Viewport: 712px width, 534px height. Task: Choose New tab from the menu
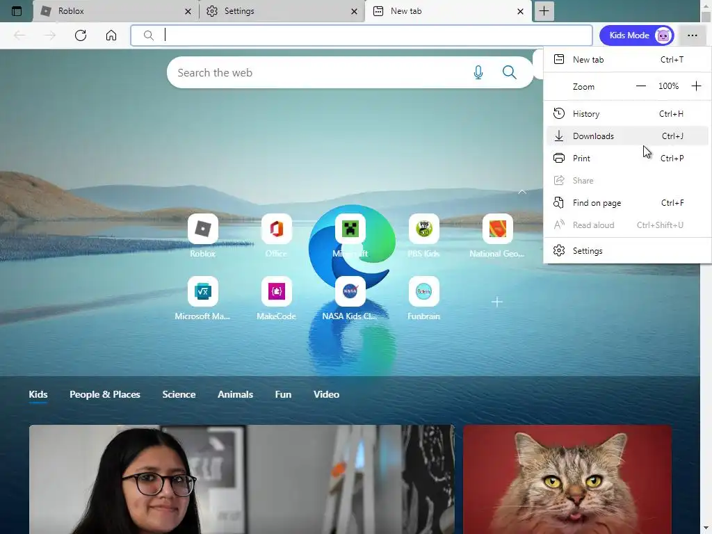627,60
